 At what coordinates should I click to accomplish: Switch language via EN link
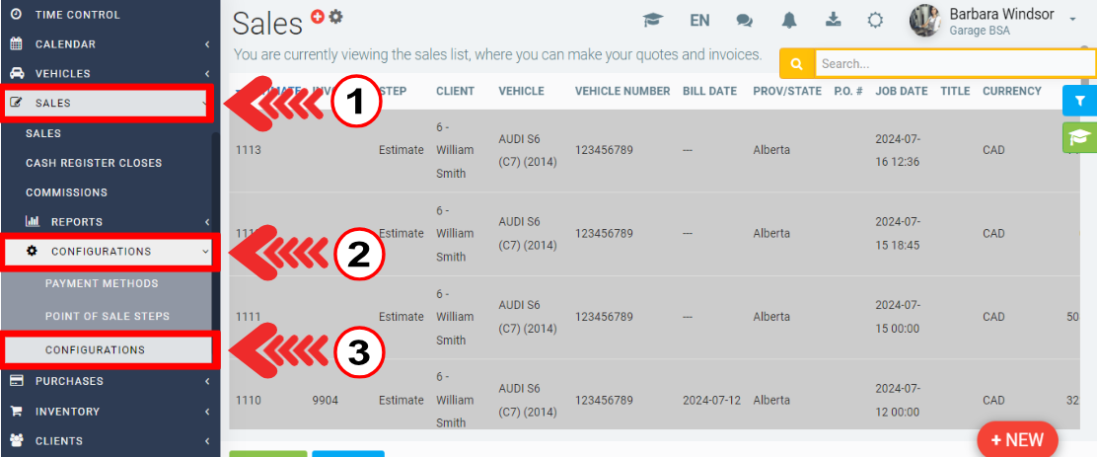699,20
